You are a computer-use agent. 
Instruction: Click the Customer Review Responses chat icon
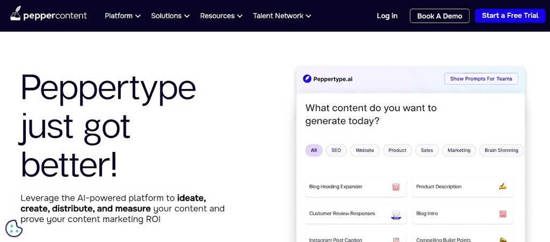tap(396, 214)
